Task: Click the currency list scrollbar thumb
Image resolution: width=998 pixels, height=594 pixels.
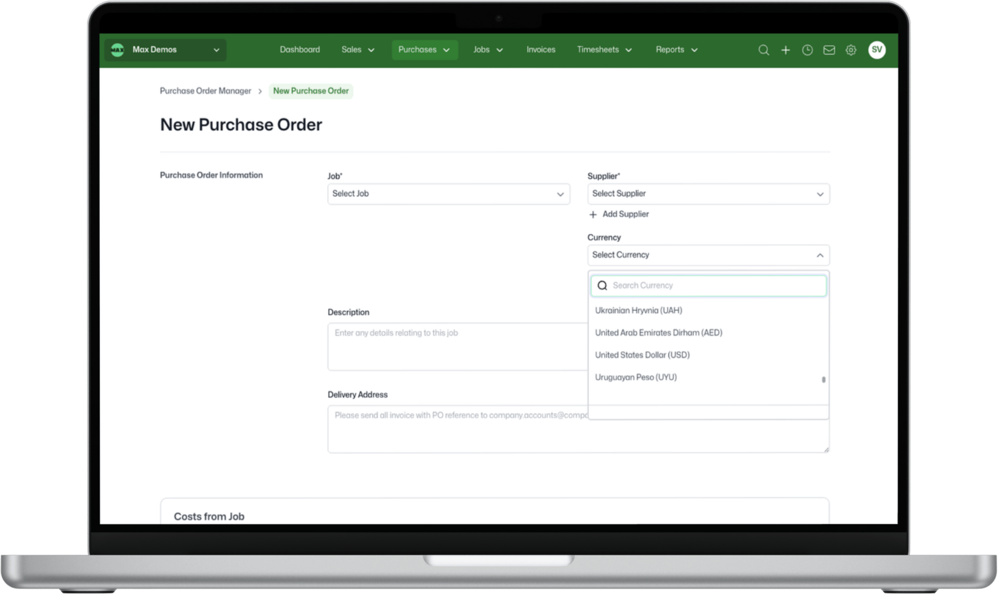Action: pyautogui.click(x=823, y=380)
